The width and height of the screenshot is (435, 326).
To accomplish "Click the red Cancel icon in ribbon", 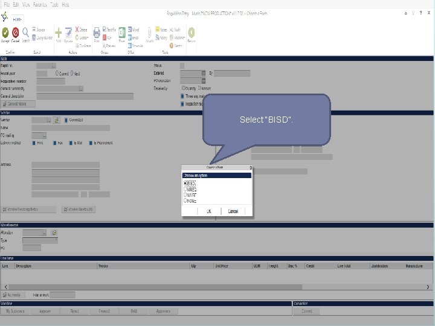I will (16, 33).
